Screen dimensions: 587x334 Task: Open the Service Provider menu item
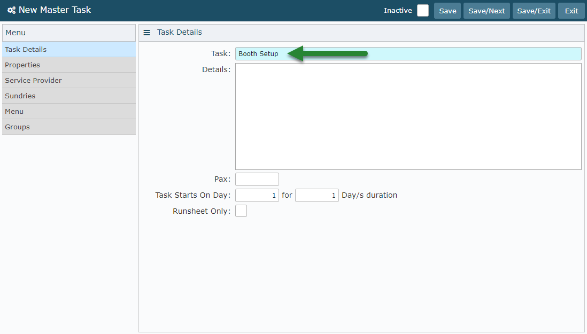(69, 80)
